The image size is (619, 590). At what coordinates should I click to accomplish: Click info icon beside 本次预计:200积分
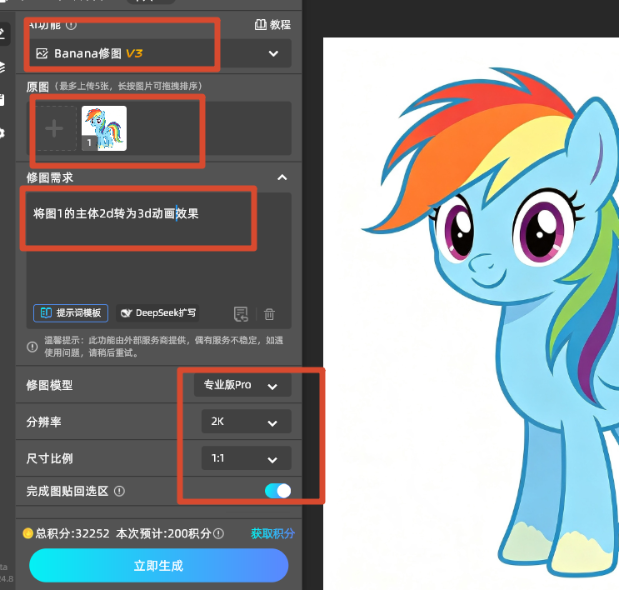point(219,534)
